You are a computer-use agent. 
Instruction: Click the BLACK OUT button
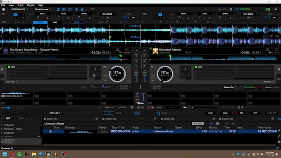[x=271, y=113]
